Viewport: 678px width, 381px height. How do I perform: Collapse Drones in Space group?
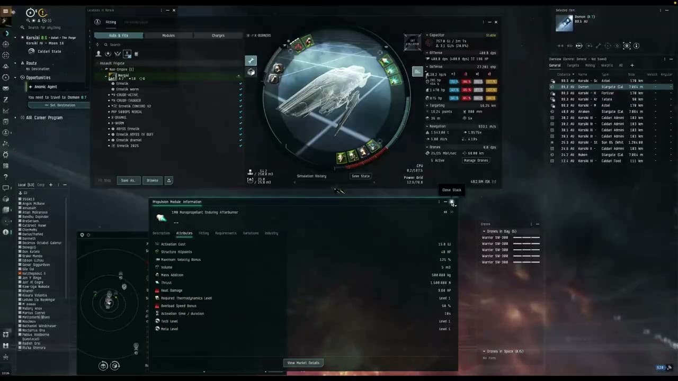[x=484, y=351]
